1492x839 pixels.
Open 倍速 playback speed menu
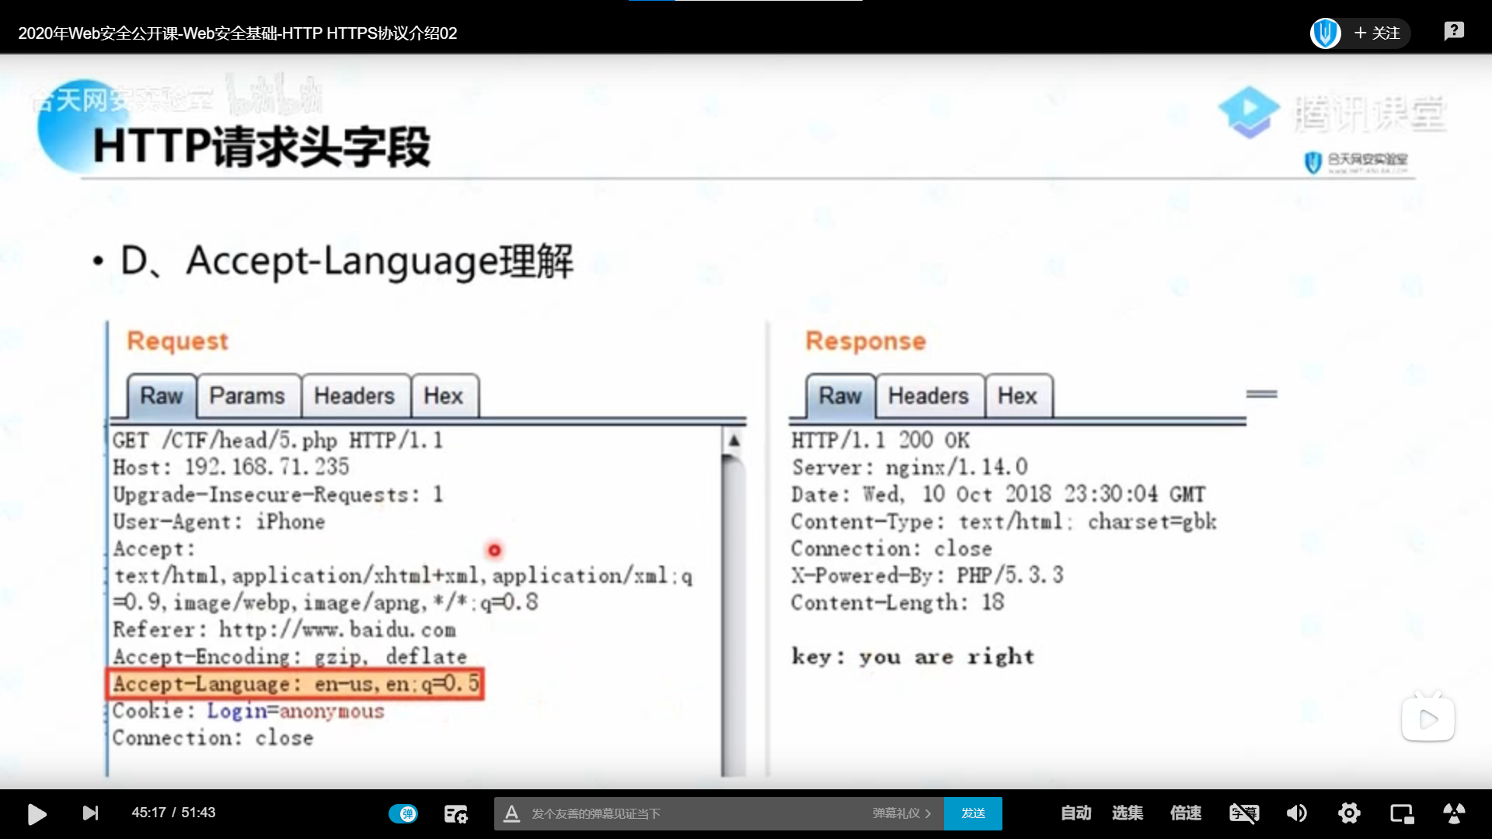[x=1185, y=813]
